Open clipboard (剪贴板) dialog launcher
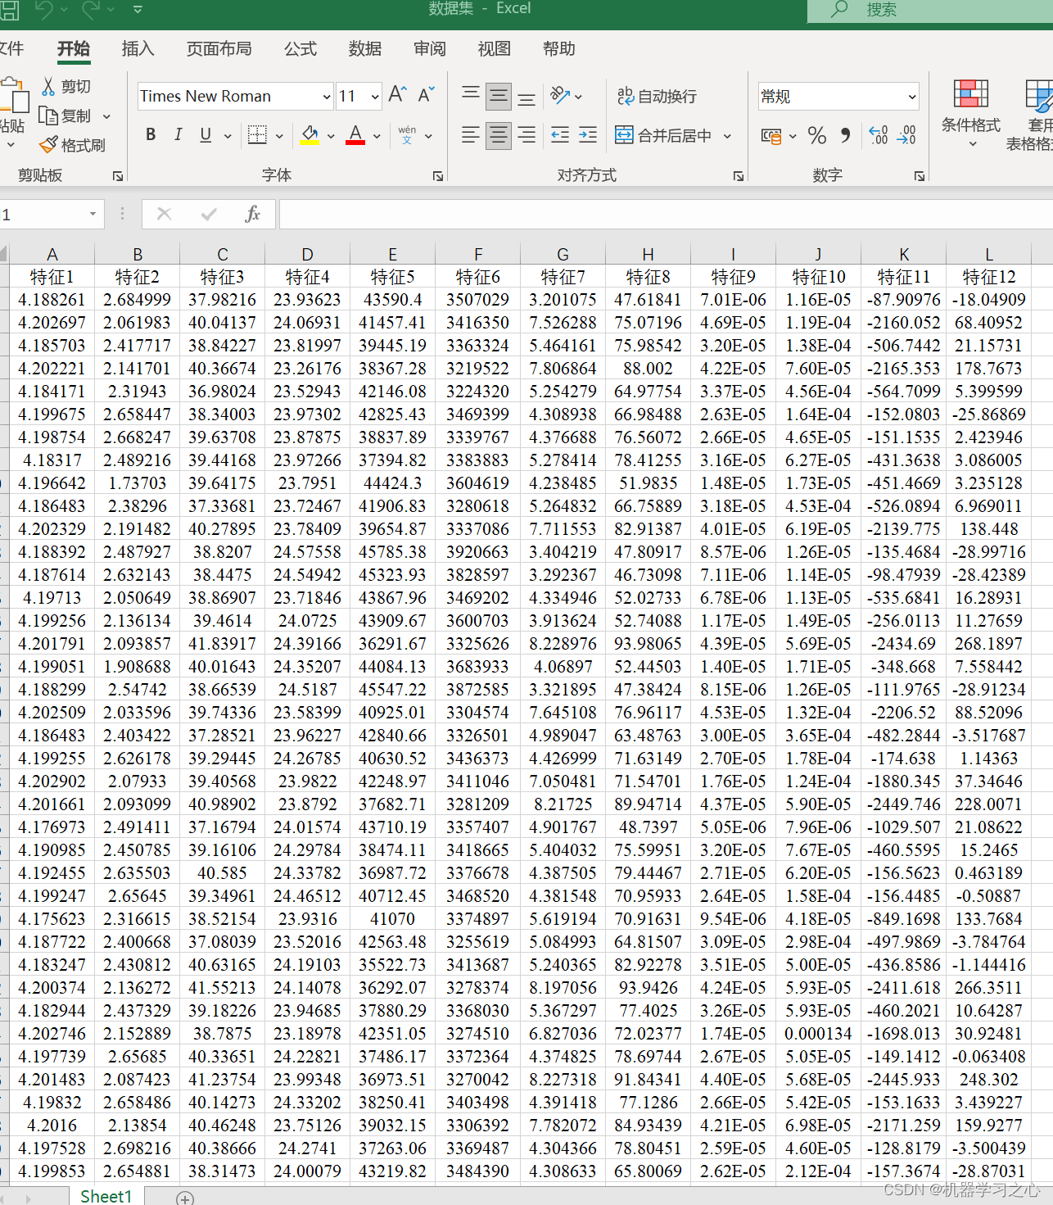The width and height of the screenshot is (1053, 1205). [x=118, y=176]
